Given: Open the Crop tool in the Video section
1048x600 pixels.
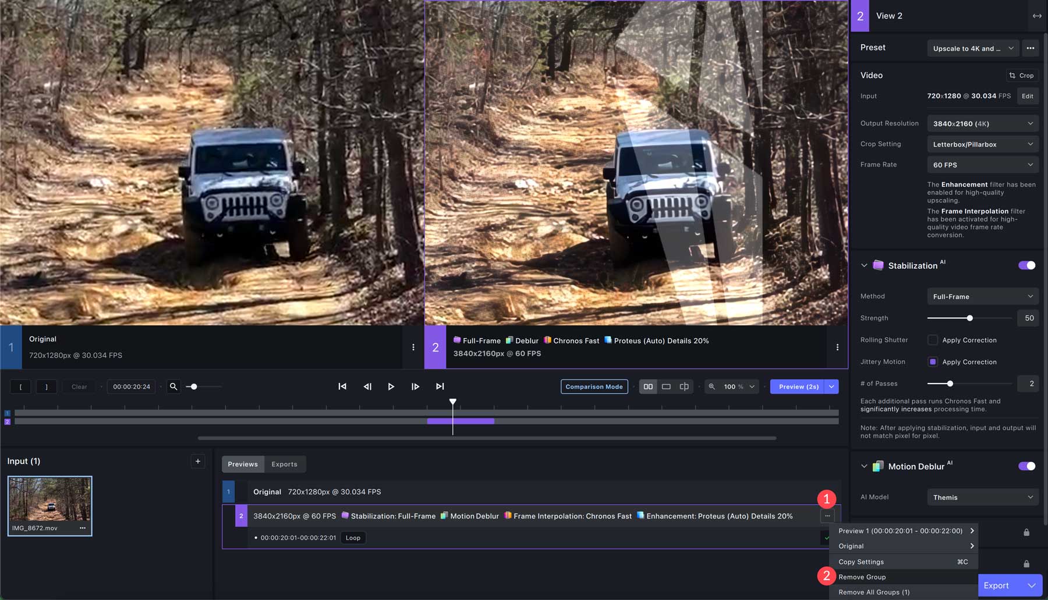Looking at the screenshot, I should click(x=1022, y=75).
